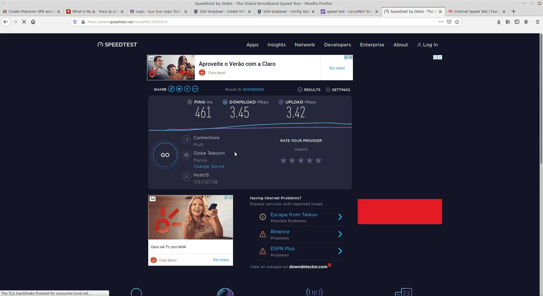Open the About menu item
Image resolution: width=543 pixels, height=296 pixels.
coord(401,45)
